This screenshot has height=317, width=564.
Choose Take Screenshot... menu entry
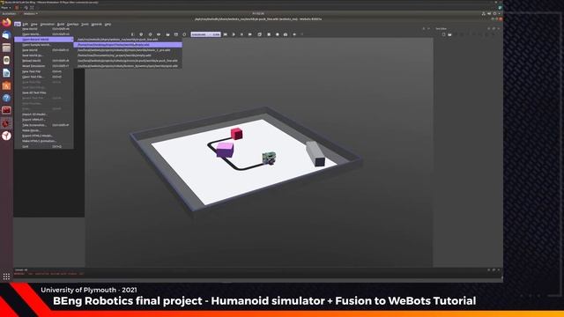44,125
